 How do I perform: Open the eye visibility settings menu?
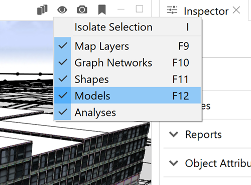pos(62,10)
